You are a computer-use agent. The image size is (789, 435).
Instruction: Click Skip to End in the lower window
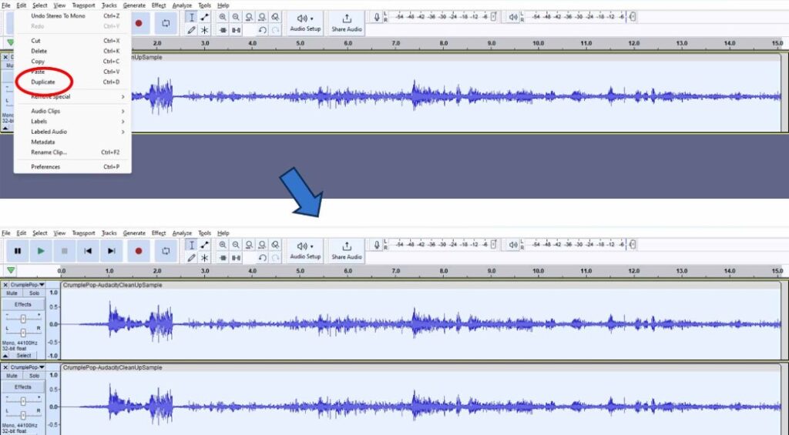click(x=112, y=250)
